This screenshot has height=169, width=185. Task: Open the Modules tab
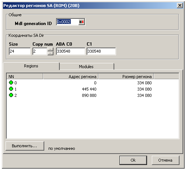tap(86, 67)
